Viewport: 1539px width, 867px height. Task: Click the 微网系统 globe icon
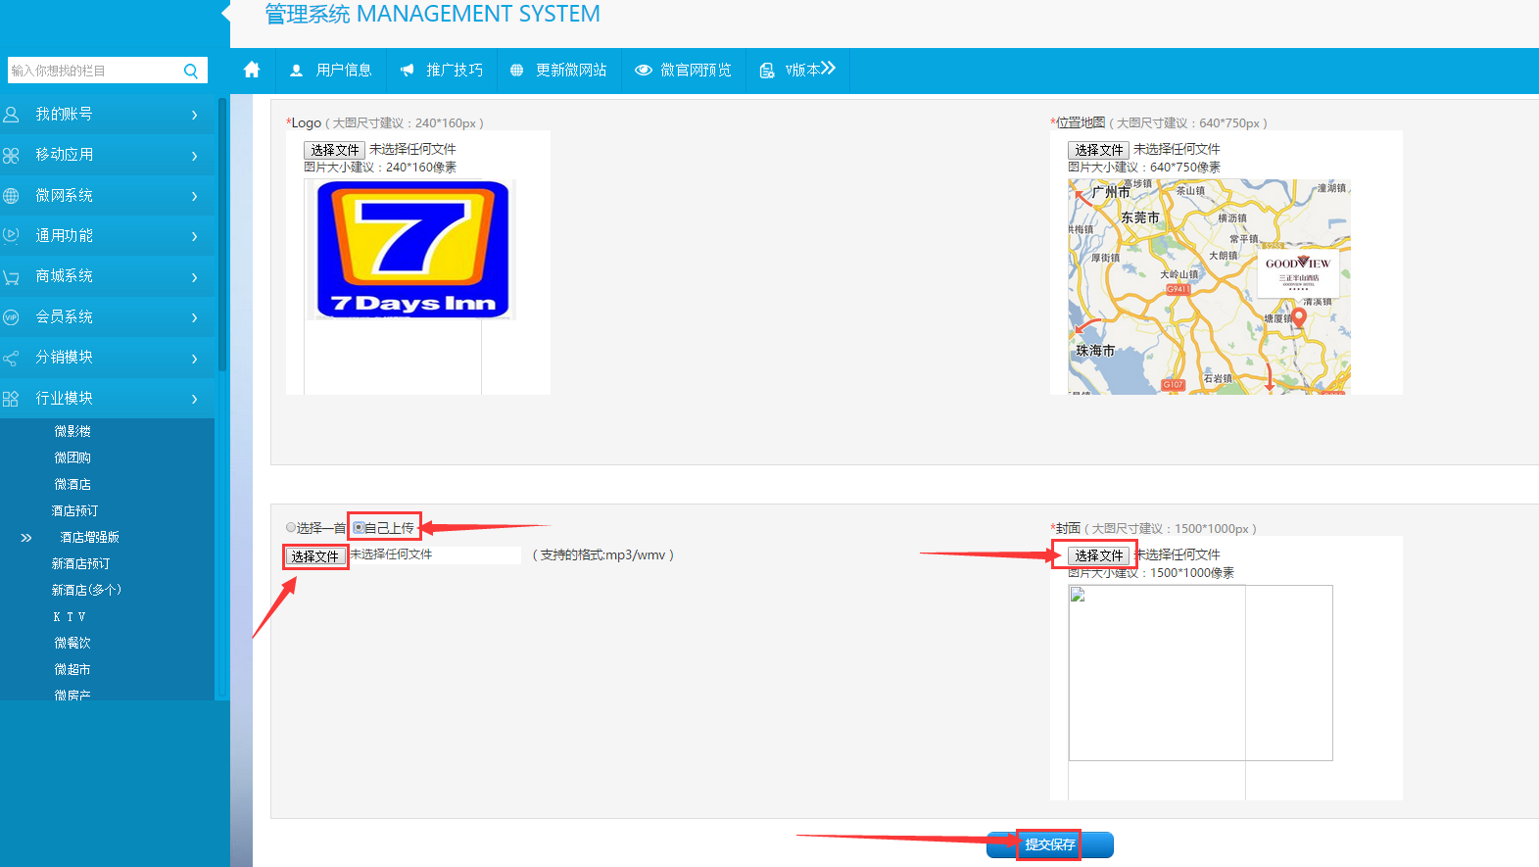(12, 196)
